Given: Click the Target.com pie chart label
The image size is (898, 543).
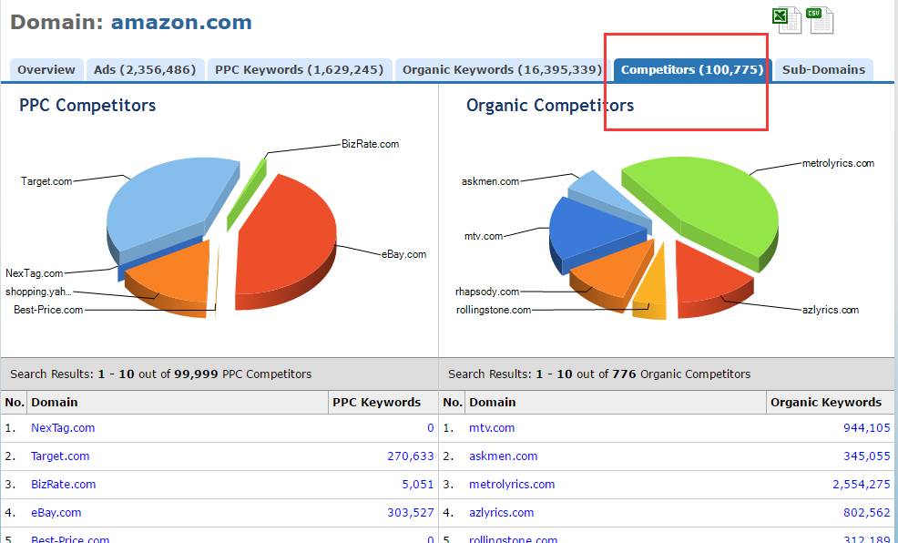Looking at the screenshot, I should click(x=46, y=181).
